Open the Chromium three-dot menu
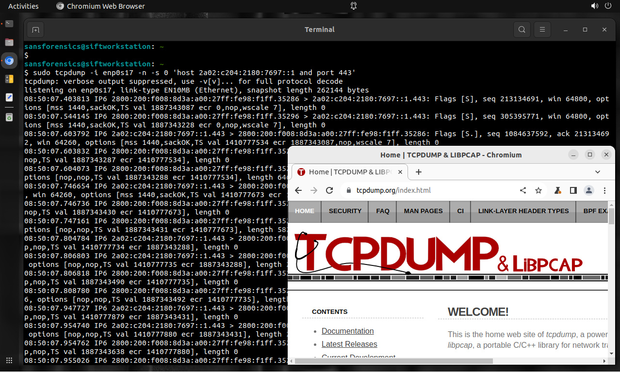The height and width of the screenshot is (372, 620). coord(605,190)
